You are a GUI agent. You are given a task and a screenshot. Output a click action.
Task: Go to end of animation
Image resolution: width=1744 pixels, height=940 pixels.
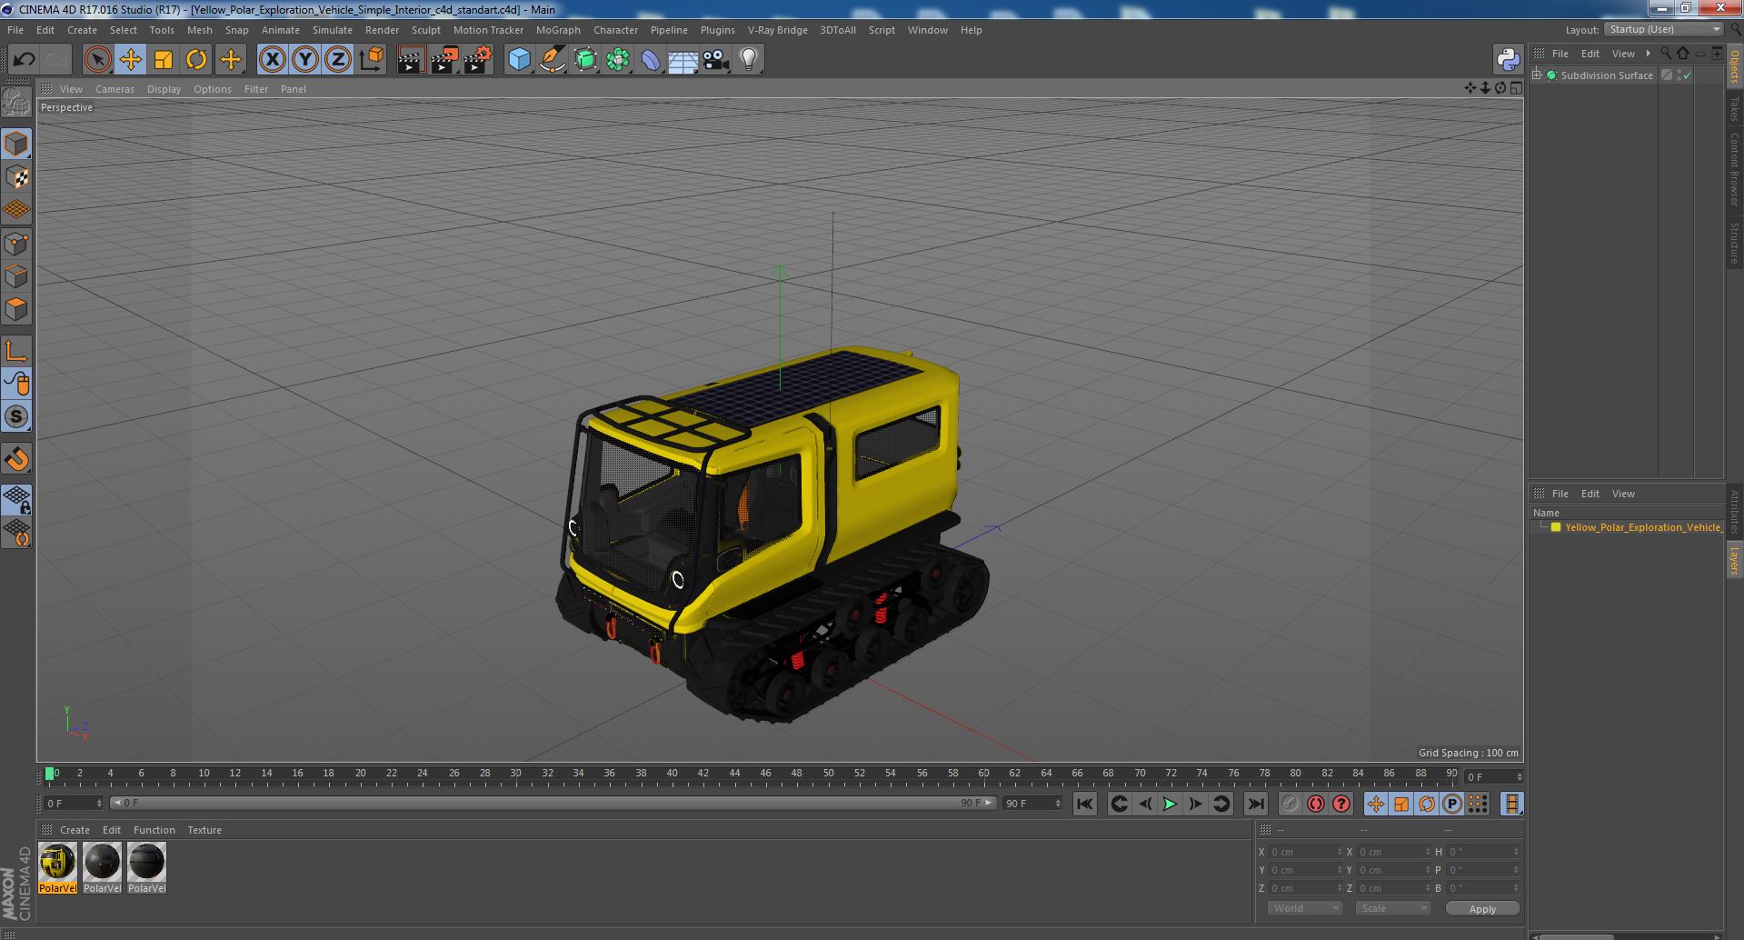1255,804
